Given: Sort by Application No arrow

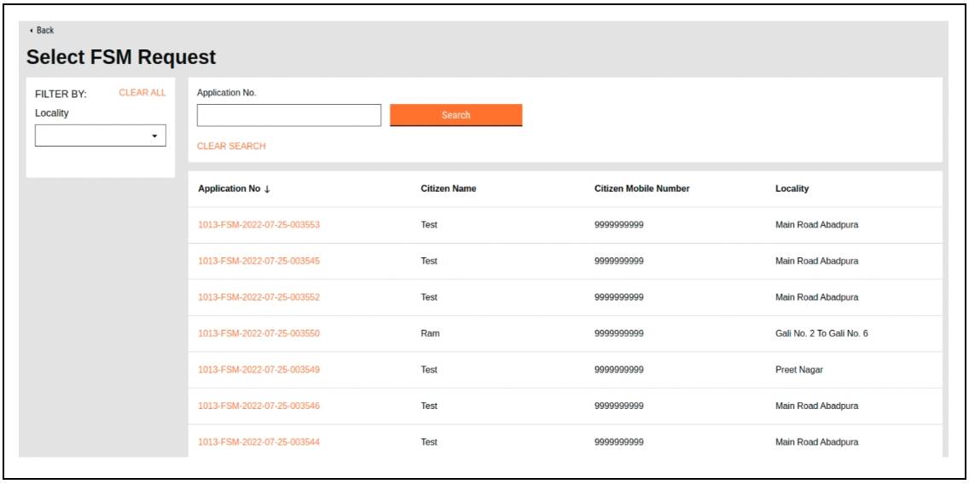Looking at the screenshot, I should [x=266, y=189].
